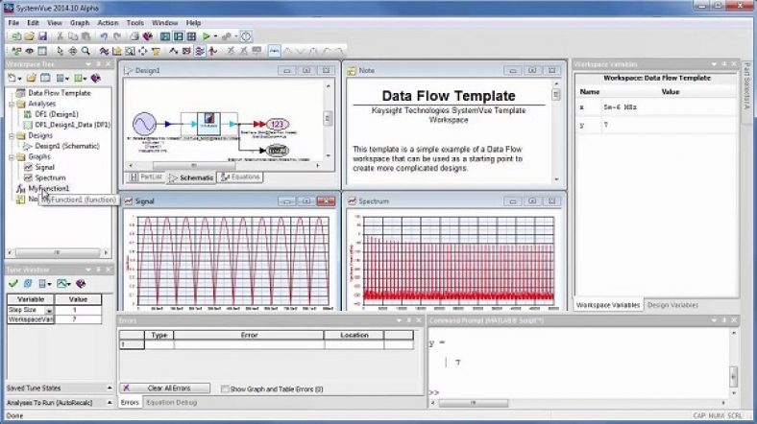Enable Show Graph and Table Errors checkbox
The width and height of the screenshot is (757, 424).
coord(225,389)
